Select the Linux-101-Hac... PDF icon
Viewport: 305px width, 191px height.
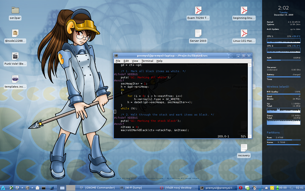coord(244,36)
